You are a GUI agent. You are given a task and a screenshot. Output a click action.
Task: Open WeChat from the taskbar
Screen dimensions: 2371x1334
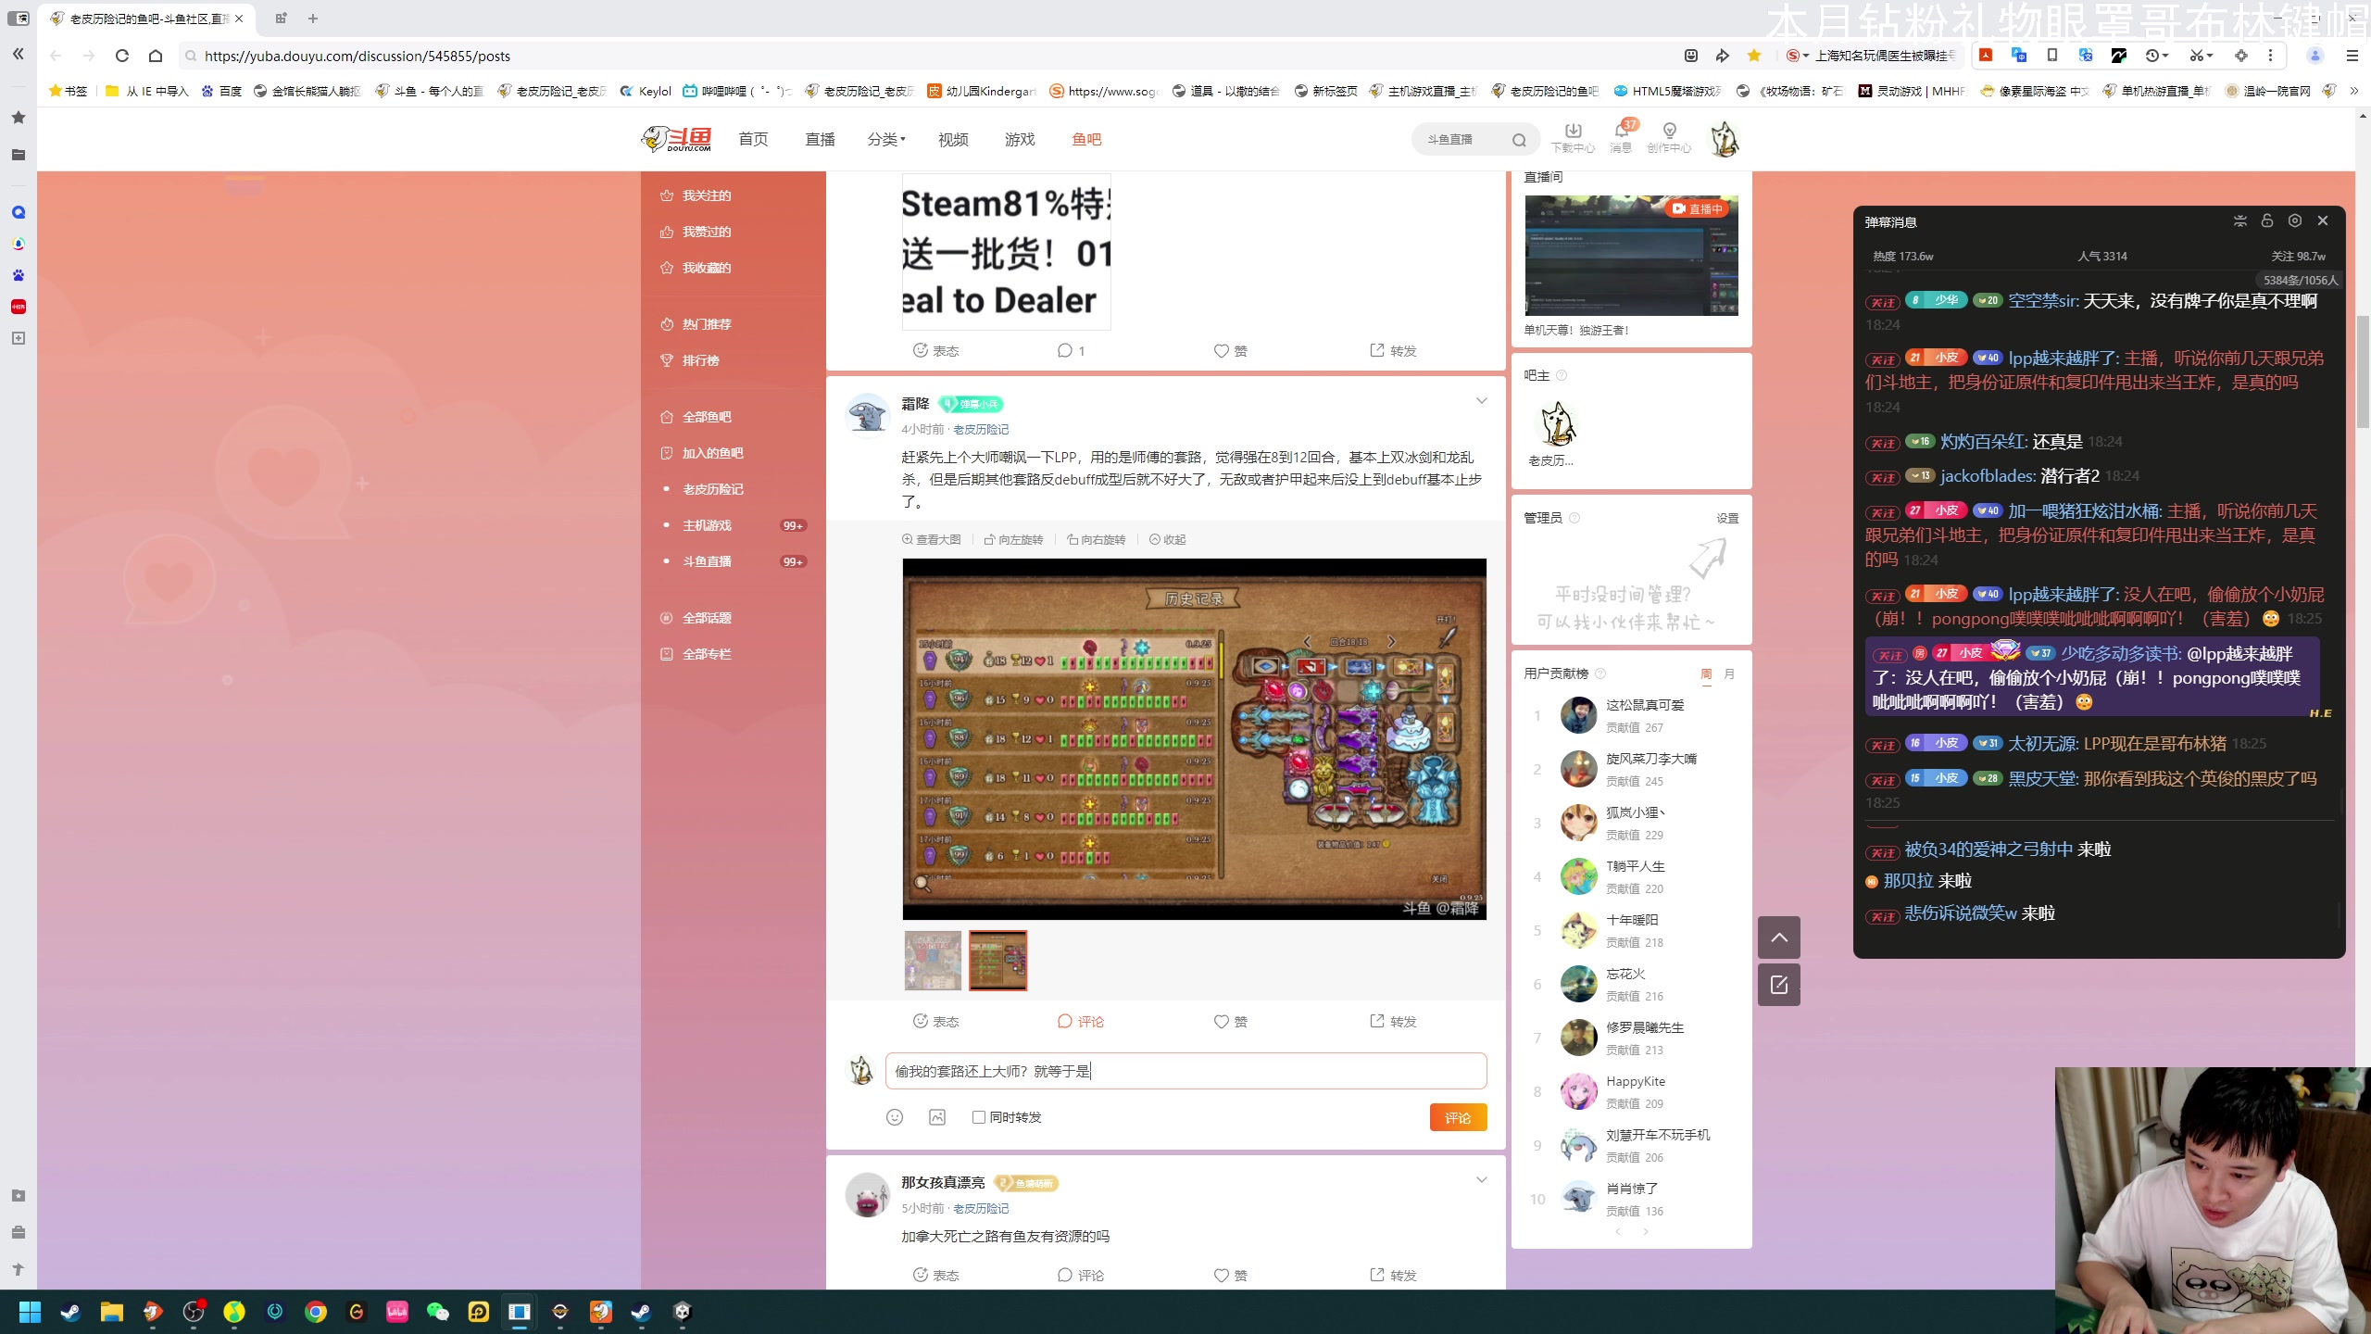coord(437,1312)
